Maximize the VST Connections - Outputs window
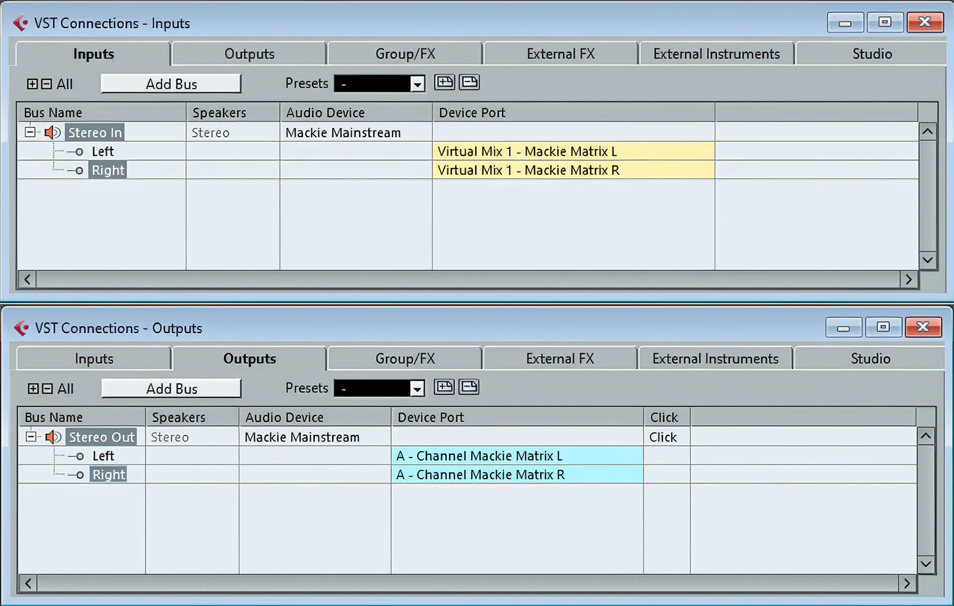954x606 pixels. tap(883, 327)
